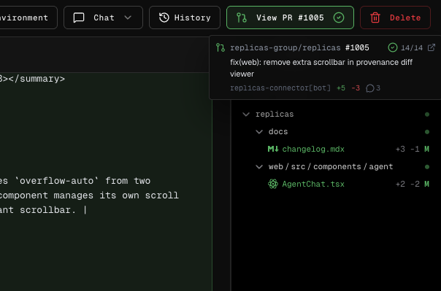Screen dimensions: 441x291
Task: Open AgentChat.tsx file
Action: coord(313,185)
